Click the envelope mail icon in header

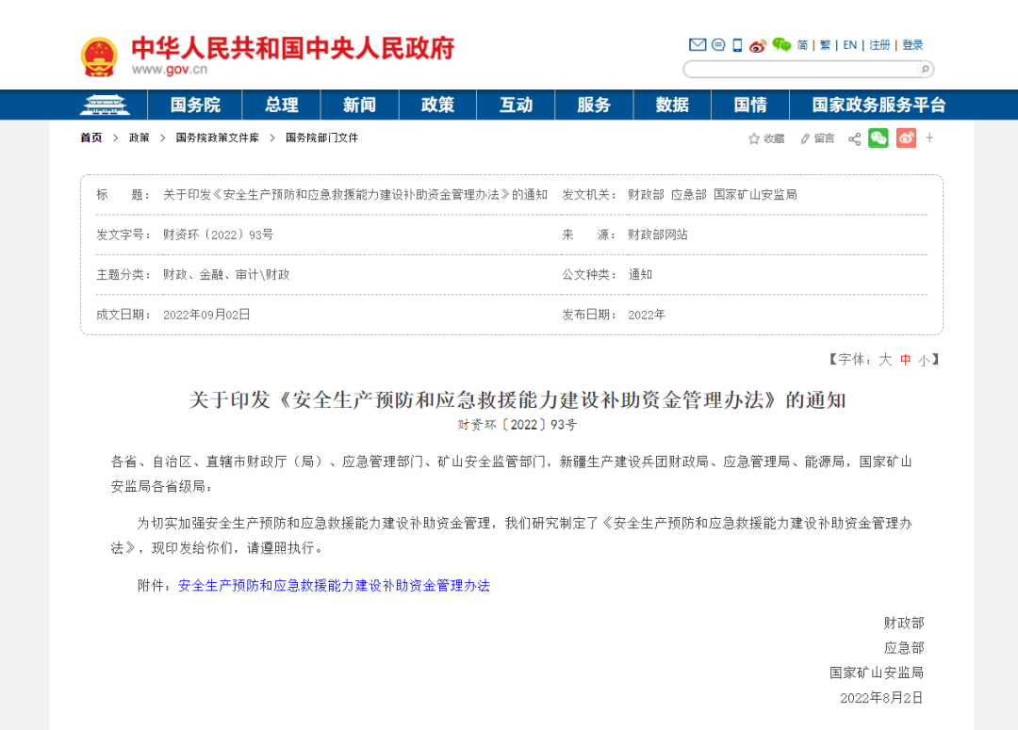698,45
